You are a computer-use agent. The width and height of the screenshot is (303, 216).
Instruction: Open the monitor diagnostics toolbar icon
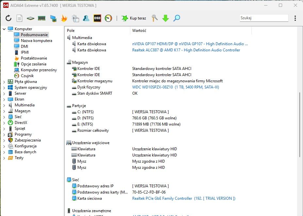pyautogui.click(x=53, y=18)
